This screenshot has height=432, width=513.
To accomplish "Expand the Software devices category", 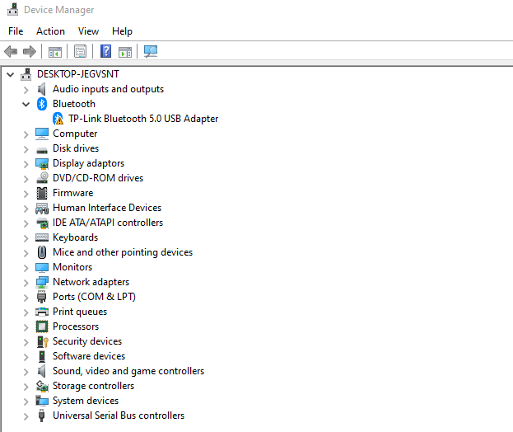I will [26, 357].
